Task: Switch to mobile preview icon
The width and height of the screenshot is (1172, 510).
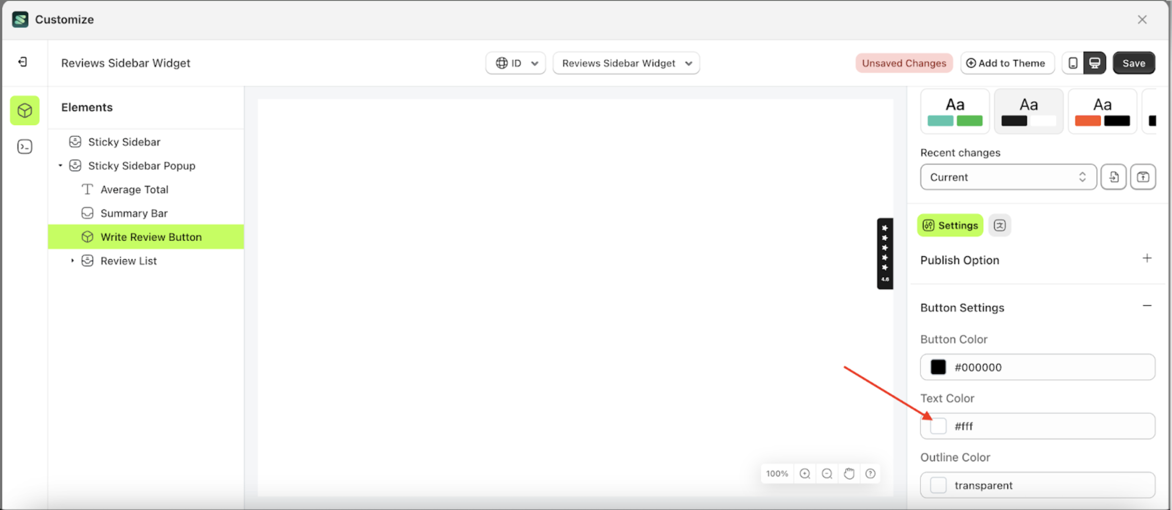Action: (x=1072, y=62)
